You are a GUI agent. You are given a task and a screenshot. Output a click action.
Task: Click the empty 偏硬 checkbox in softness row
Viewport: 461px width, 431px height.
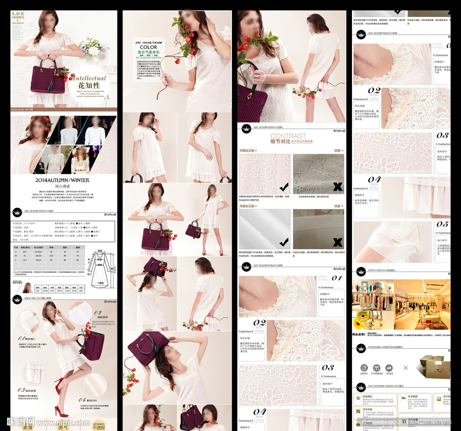(84, 223)
